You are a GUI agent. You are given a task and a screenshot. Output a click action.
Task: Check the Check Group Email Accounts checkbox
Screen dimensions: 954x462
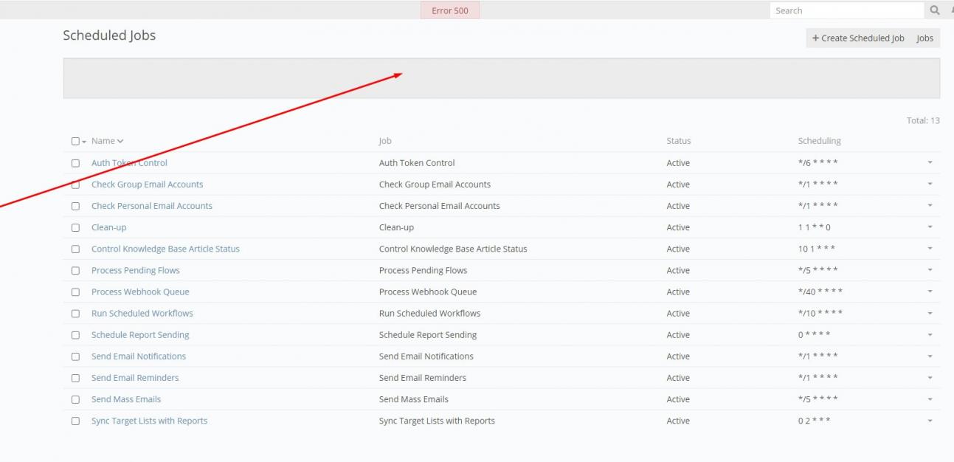pyautogui.click(x=75, y=185)
